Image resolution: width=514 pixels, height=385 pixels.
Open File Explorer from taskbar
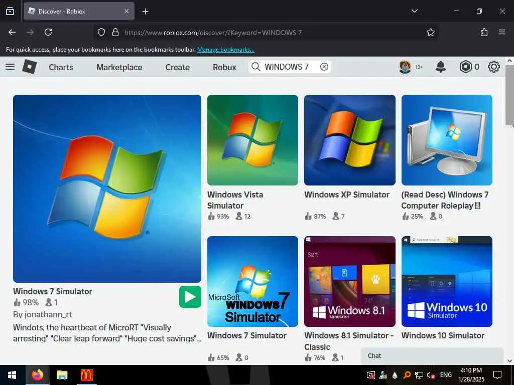[x=62, y=375]
